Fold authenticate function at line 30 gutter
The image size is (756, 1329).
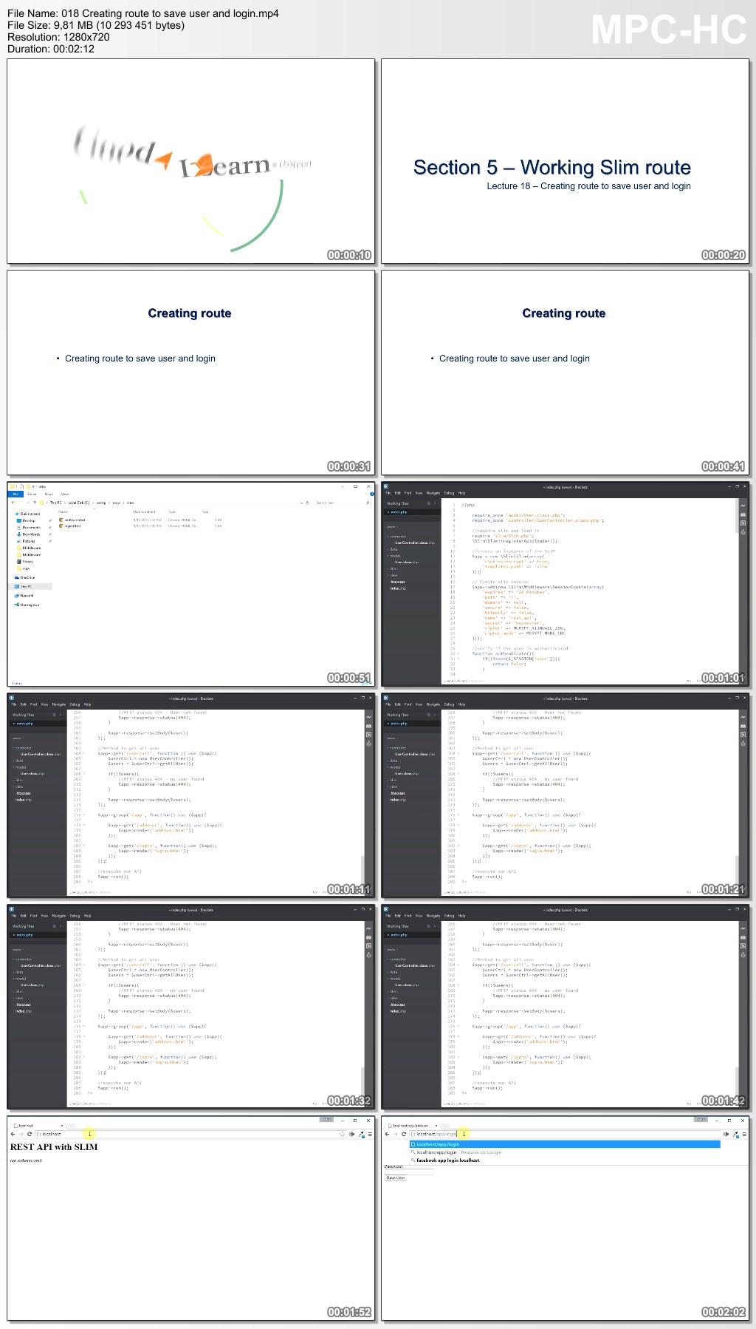[x=458, y=653]
